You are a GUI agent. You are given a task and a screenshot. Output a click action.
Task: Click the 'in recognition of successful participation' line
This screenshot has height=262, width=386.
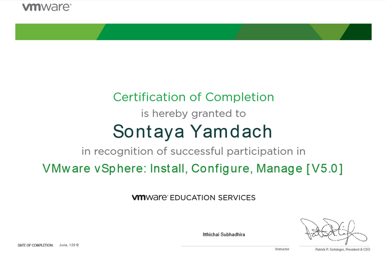click(x=193, y=151)
